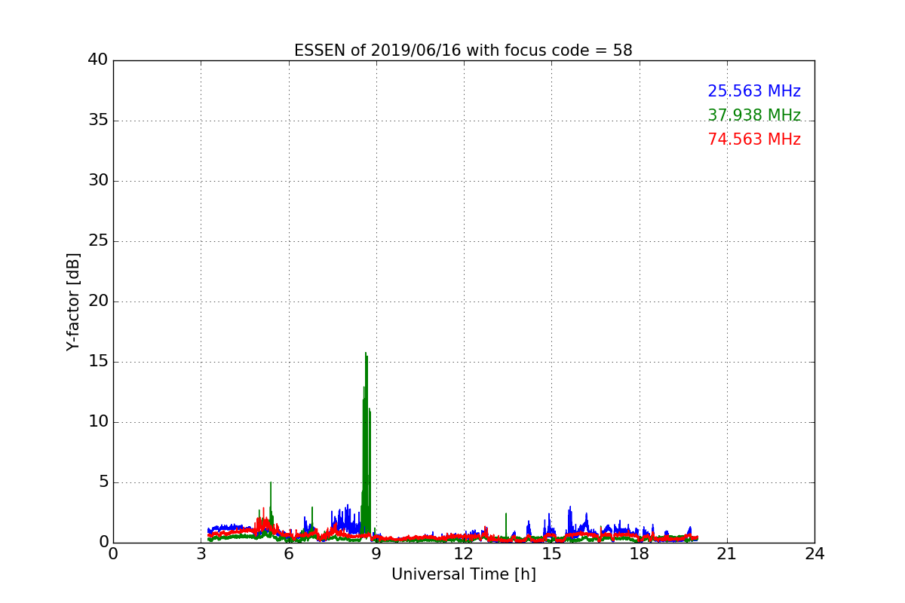Click the plot title 'ESSEN of 2019/06/16 with focus code = 58'

click(463, 51)
